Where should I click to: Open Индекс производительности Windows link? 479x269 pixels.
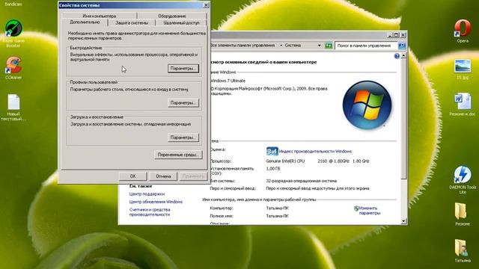[315, 151]
